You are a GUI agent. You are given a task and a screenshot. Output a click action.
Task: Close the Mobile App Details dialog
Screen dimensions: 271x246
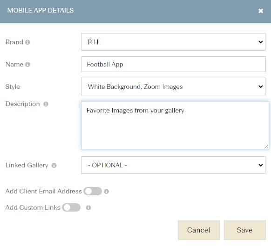(x=261, y=11)
